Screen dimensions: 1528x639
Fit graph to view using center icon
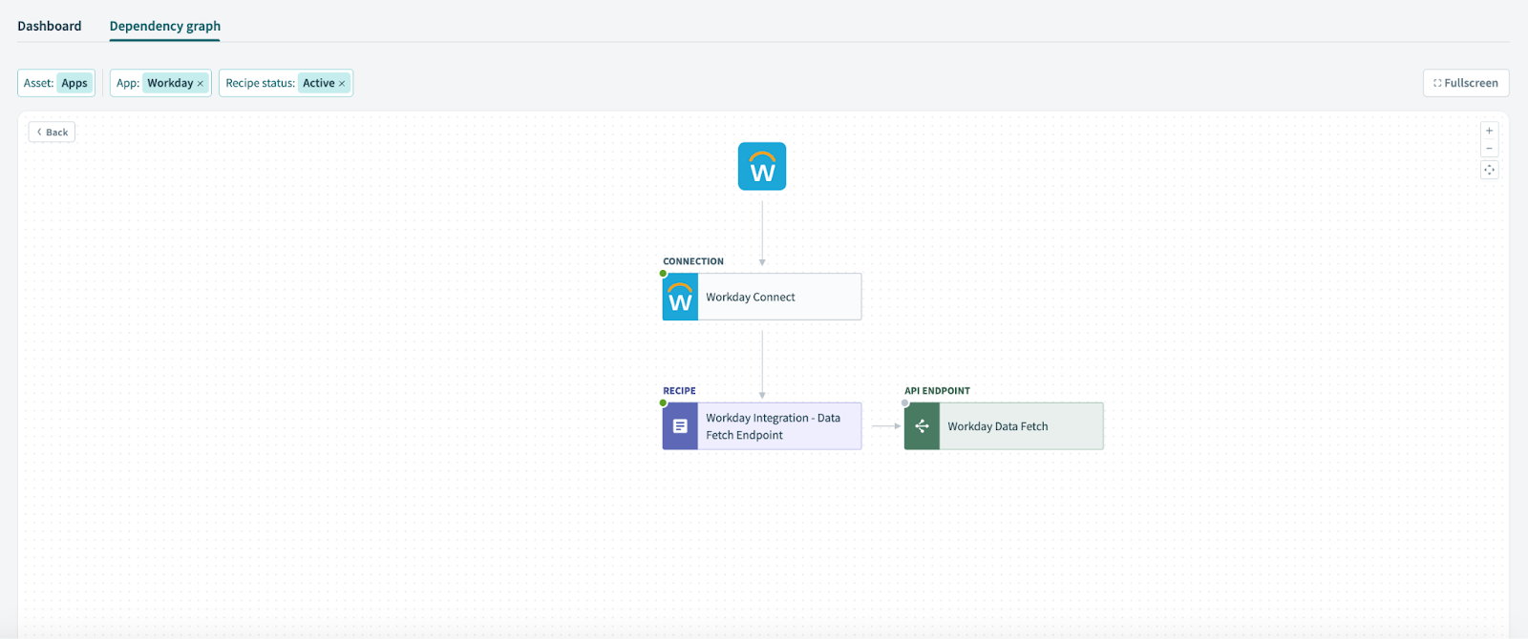pyautogui.click(x=1489, y=170)
